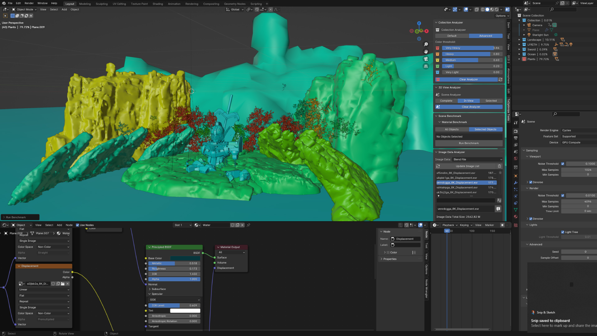The image size is (597, 336).
Task: Click perspective/orthographic grid toggle icon
Action: coord(426,66)
